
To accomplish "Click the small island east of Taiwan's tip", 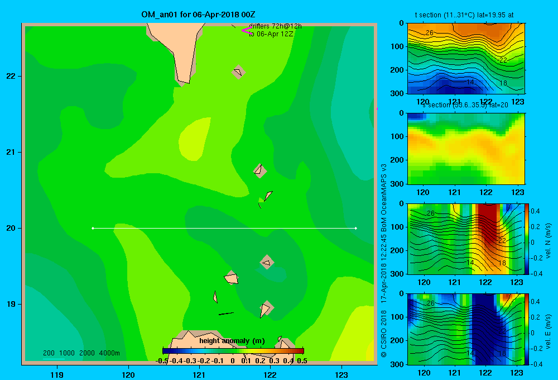I will click(238, 72).
